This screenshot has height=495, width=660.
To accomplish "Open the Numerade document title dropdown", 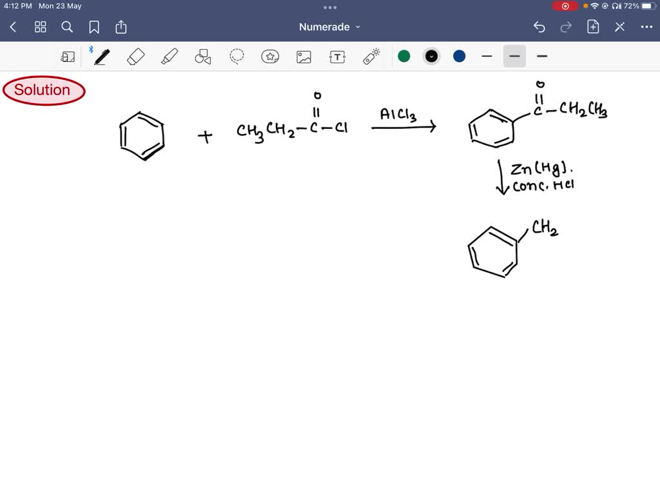I will click(329, 27).
